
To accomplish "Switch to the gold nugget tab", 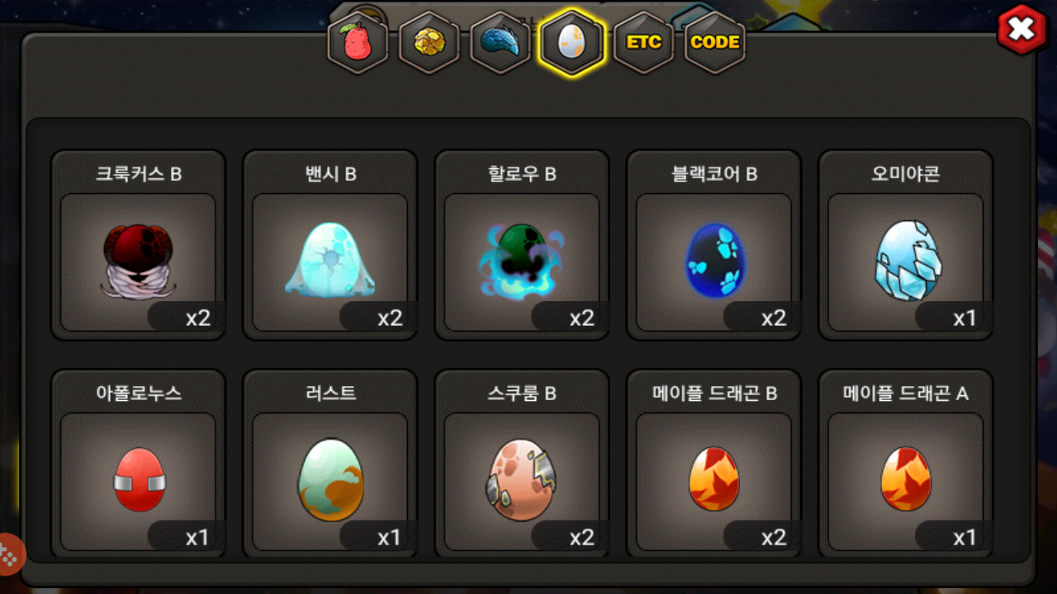I will (x=429, y=42).
